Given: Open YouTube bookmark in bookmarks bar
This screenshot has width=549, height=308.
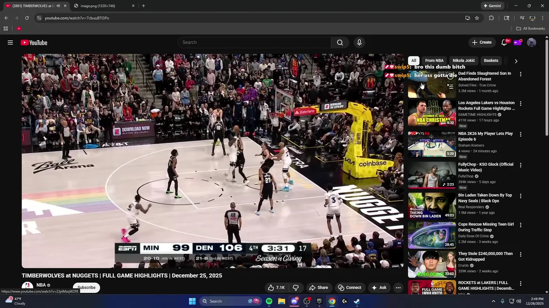Looking at the screenshot, I should (19, 29).
